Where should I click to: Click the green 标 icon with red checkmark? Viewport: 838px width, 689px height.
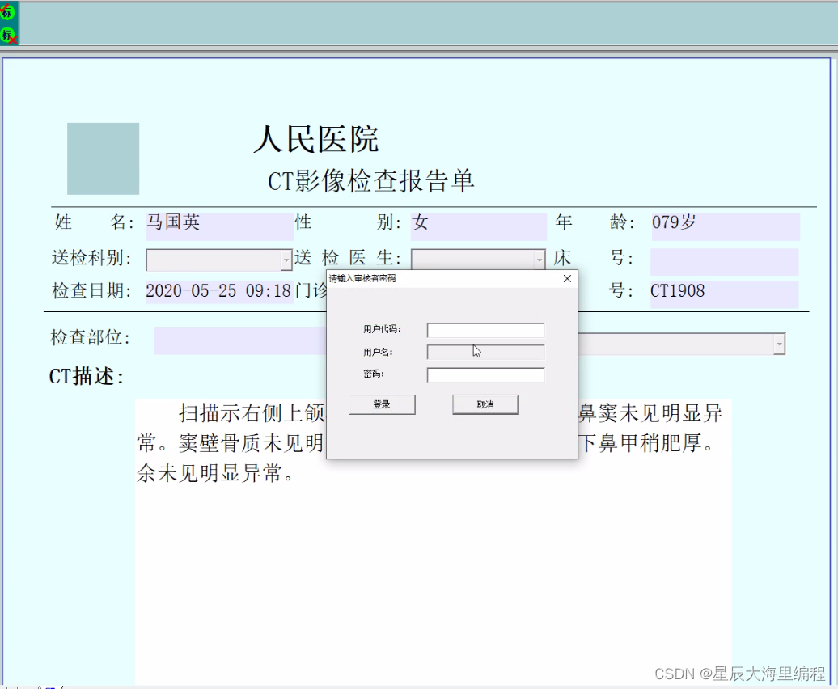pos(7,12)
